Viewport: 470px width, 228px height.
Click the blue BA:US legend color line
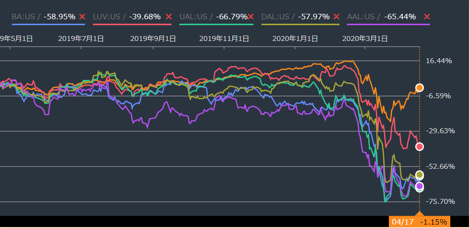(x=48, y=25)
